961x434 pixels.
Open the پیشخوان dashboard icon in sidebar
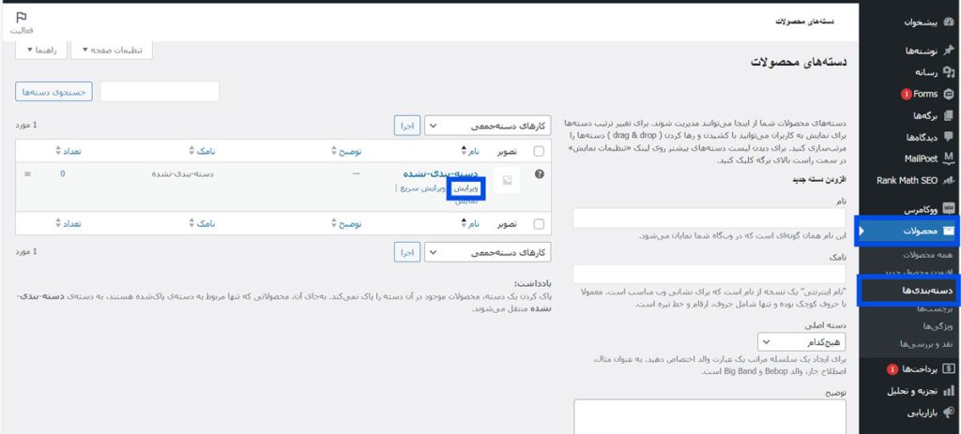tap(949, 22)
